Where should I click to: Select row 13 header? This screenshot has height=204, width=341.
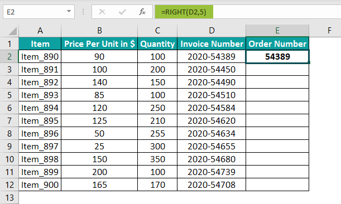tap(9, 197)
